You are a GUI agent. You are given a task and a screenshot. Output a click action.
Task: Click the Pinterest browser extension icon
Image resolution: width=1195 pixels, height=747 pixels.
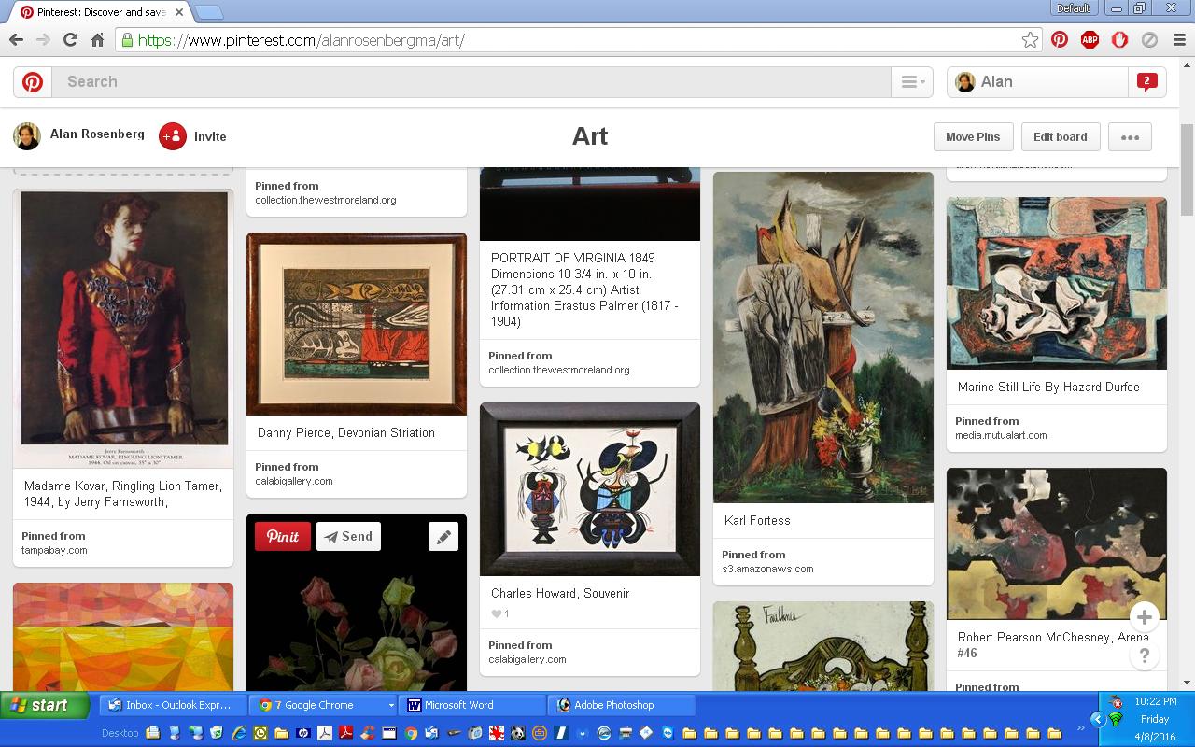pyautogui.click(x=1060, y=40)
